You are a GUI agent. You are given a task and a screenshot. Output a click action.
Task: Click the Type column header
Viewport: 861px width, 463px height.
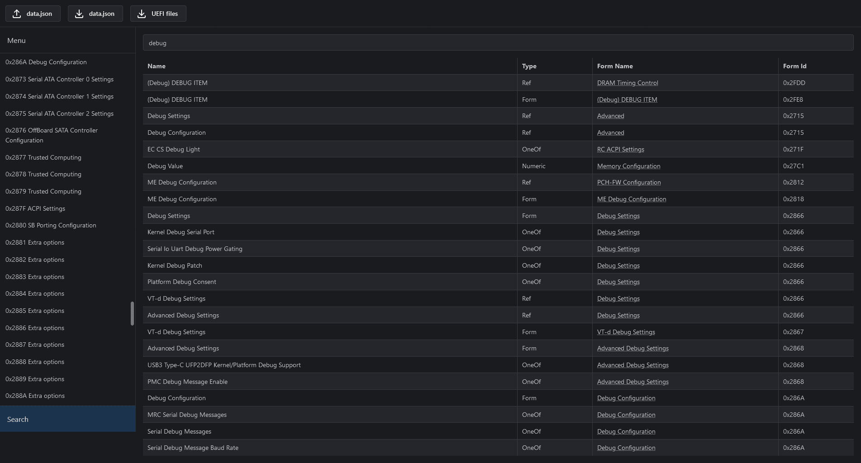tap(529, 66)
